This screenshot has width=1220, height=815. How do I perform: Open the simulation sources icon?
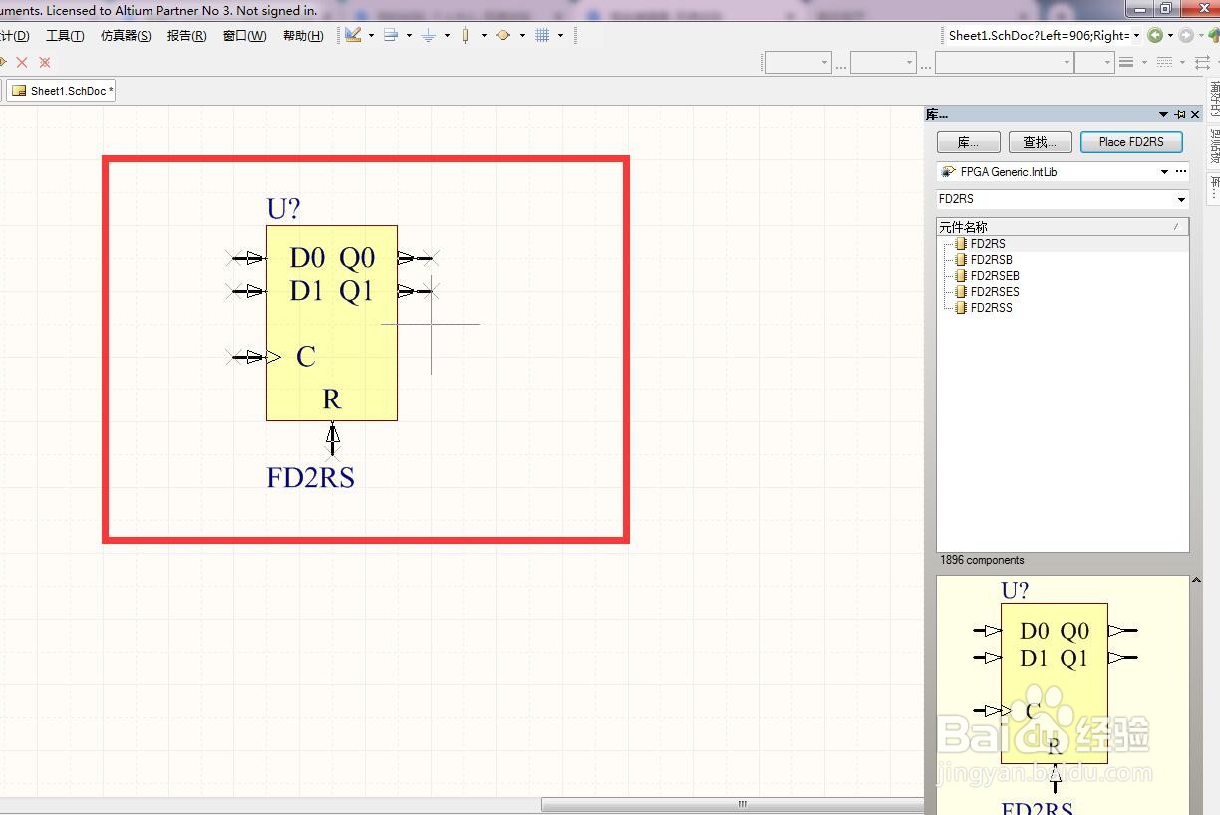click(x=503, y=35)
